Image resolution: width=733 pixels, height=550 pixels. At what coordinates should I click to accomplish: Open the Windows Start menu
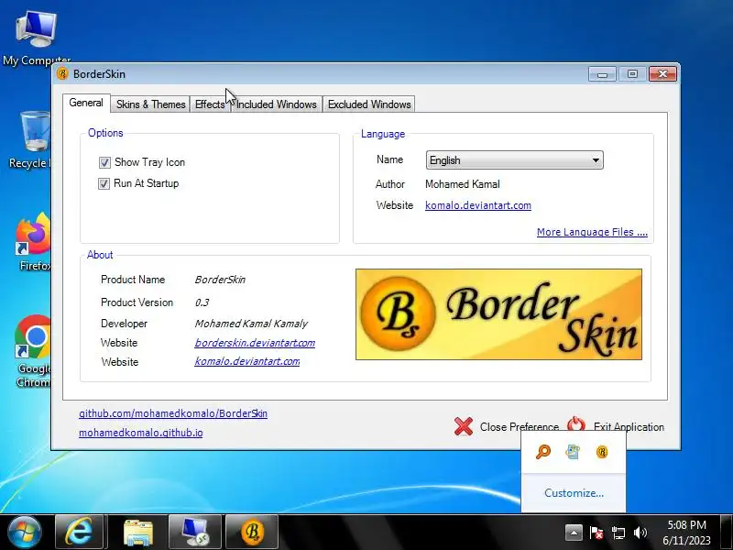pyautogui.click(x=24, y=533)
